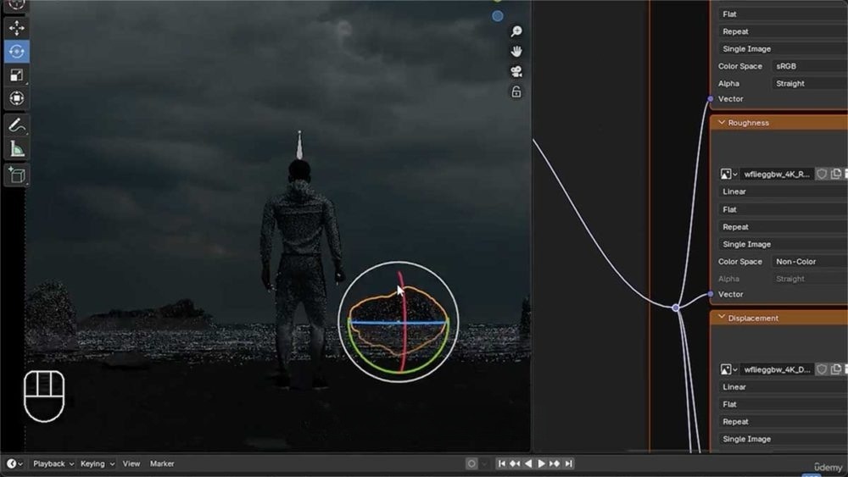Image resolution: width=848 pixels, height=477 pixels.
Task: Click the pan hand viewport icon
Action: click(x=516, y=51)
